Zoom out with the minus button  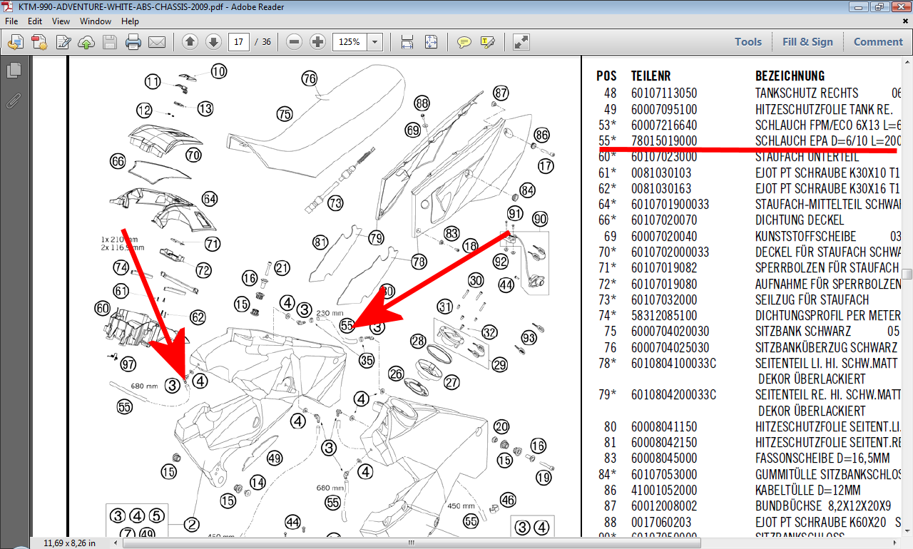point(294,42)
